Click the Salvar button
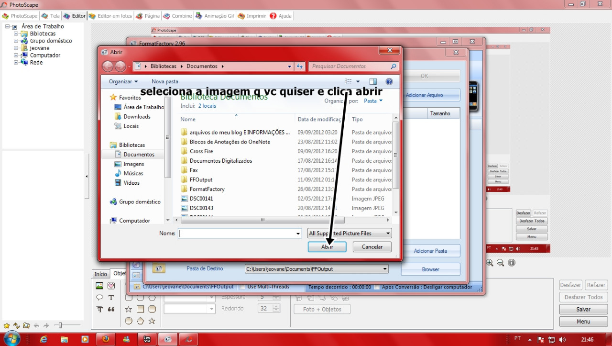Image resolution: width=612 pixels, height=346 pixels. (583, 310)
